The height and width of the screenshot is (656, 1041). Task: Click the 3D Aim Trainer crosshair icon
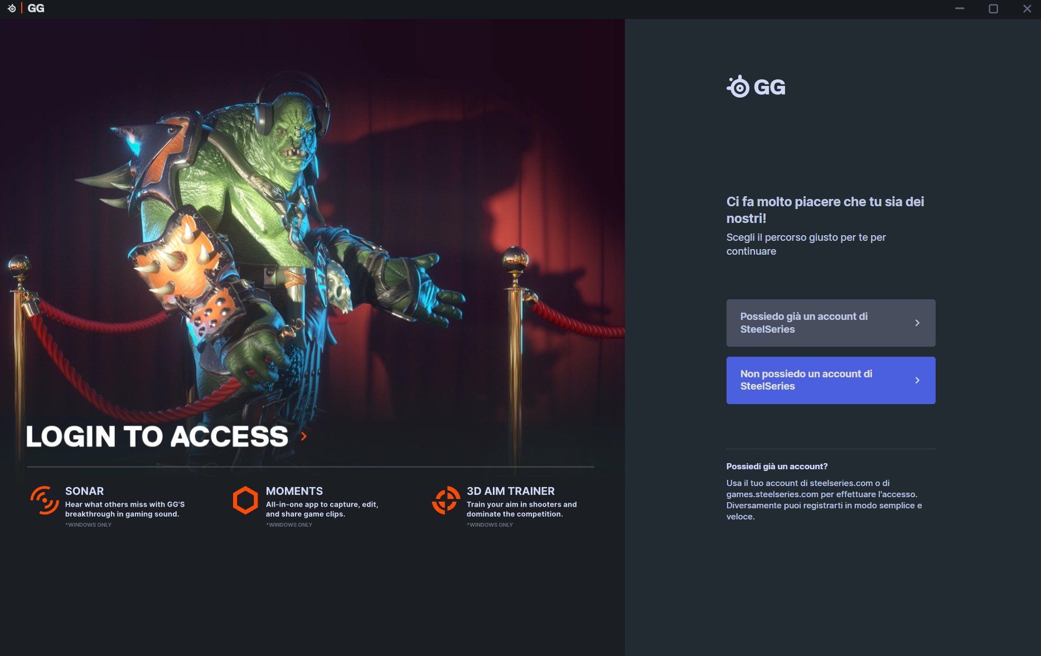pyautogui.click(x=446, y=500)
